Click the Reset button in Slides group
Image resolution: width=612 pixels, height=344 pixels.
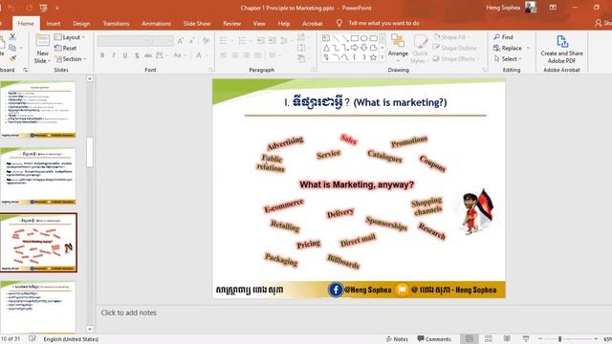(65, 48)
